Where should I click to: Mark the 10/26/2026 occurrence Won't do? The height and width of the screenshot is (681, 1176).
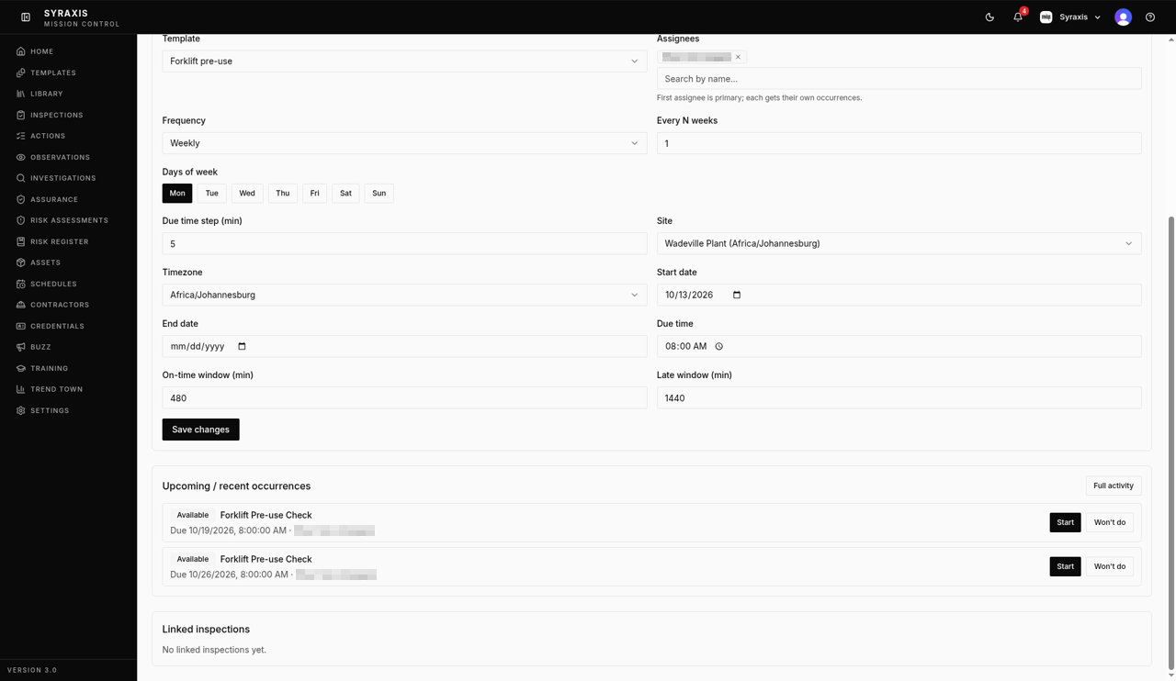coord(1109,566)
